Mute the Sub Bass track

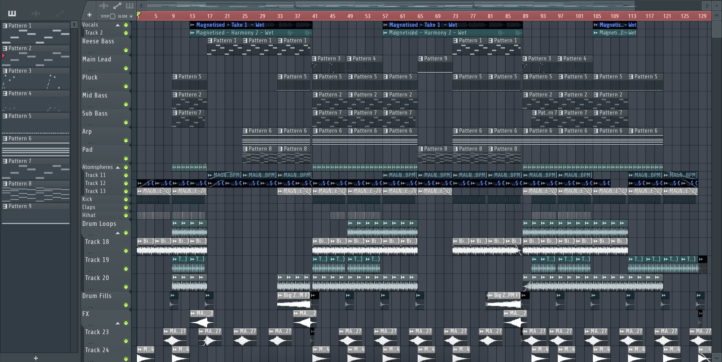coord(126,122)
